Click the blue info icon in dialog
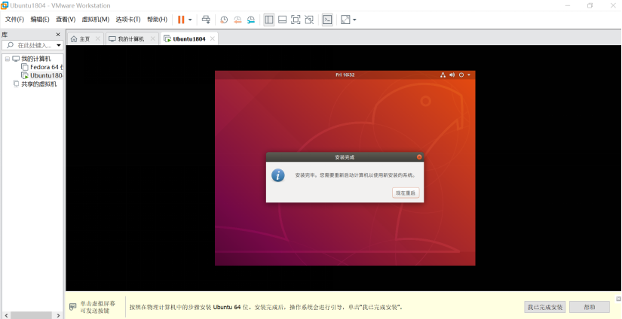The width and height of the screenshot is (622, 319). coord(278,175)
